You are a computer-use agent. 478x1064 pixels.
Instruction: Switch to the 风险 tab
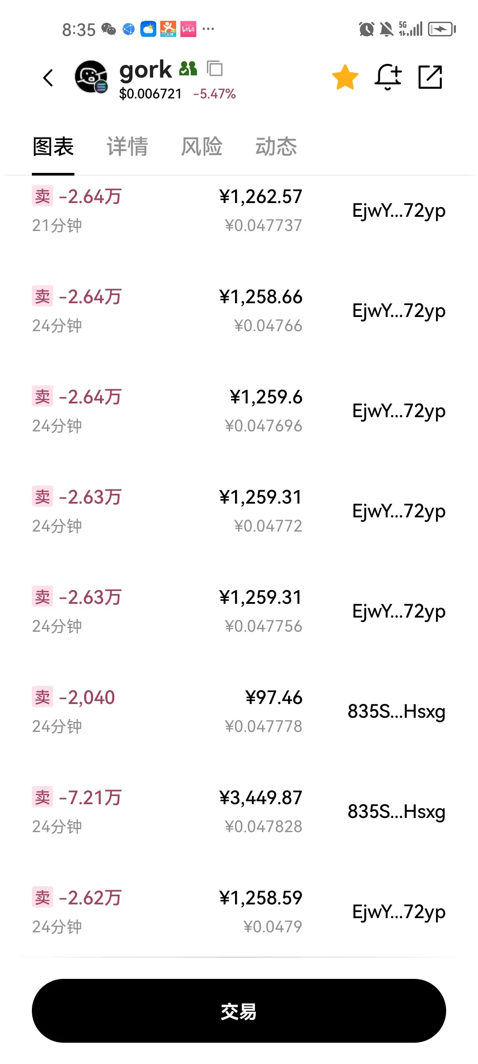pos(202,146)
